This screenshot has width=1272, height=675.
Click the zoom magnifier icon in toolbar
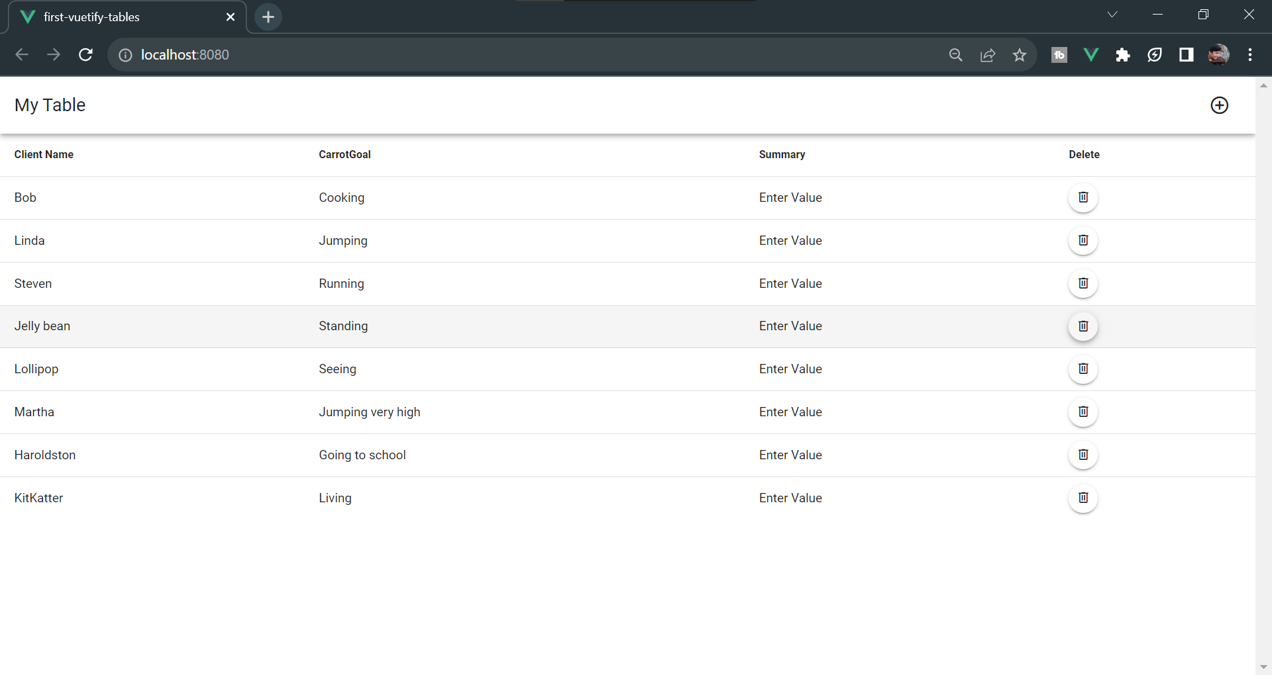point(956,55)
